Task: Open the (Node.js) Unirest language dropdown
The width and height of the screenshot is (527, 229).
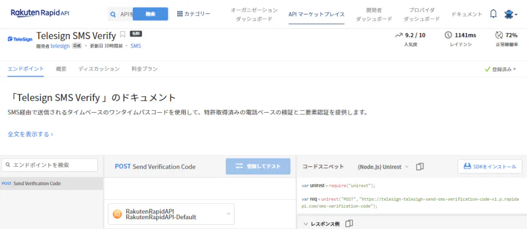Action: [383, 167]
